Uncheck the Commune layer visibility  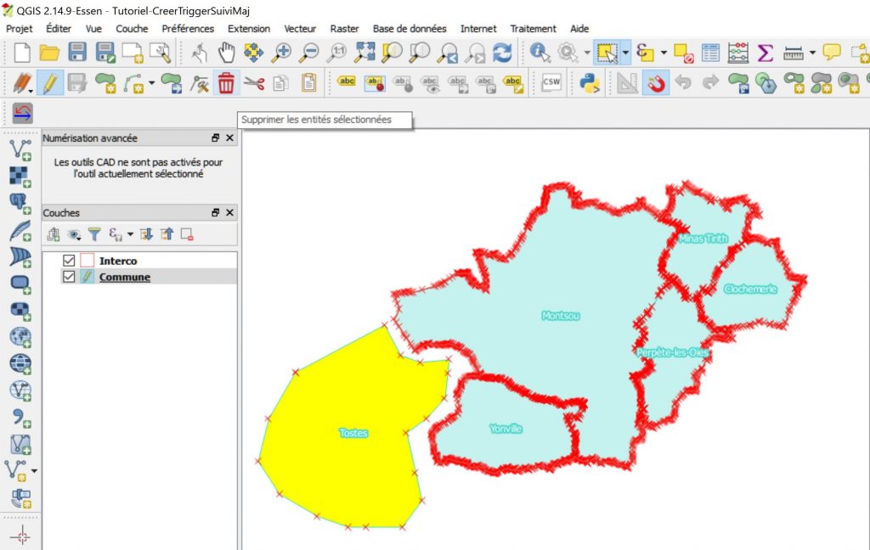[69, 276]
